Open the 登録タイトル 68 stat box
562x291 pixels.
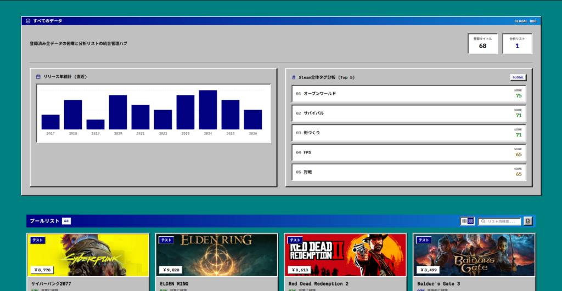pyautogui.click(x=482, y=44)
